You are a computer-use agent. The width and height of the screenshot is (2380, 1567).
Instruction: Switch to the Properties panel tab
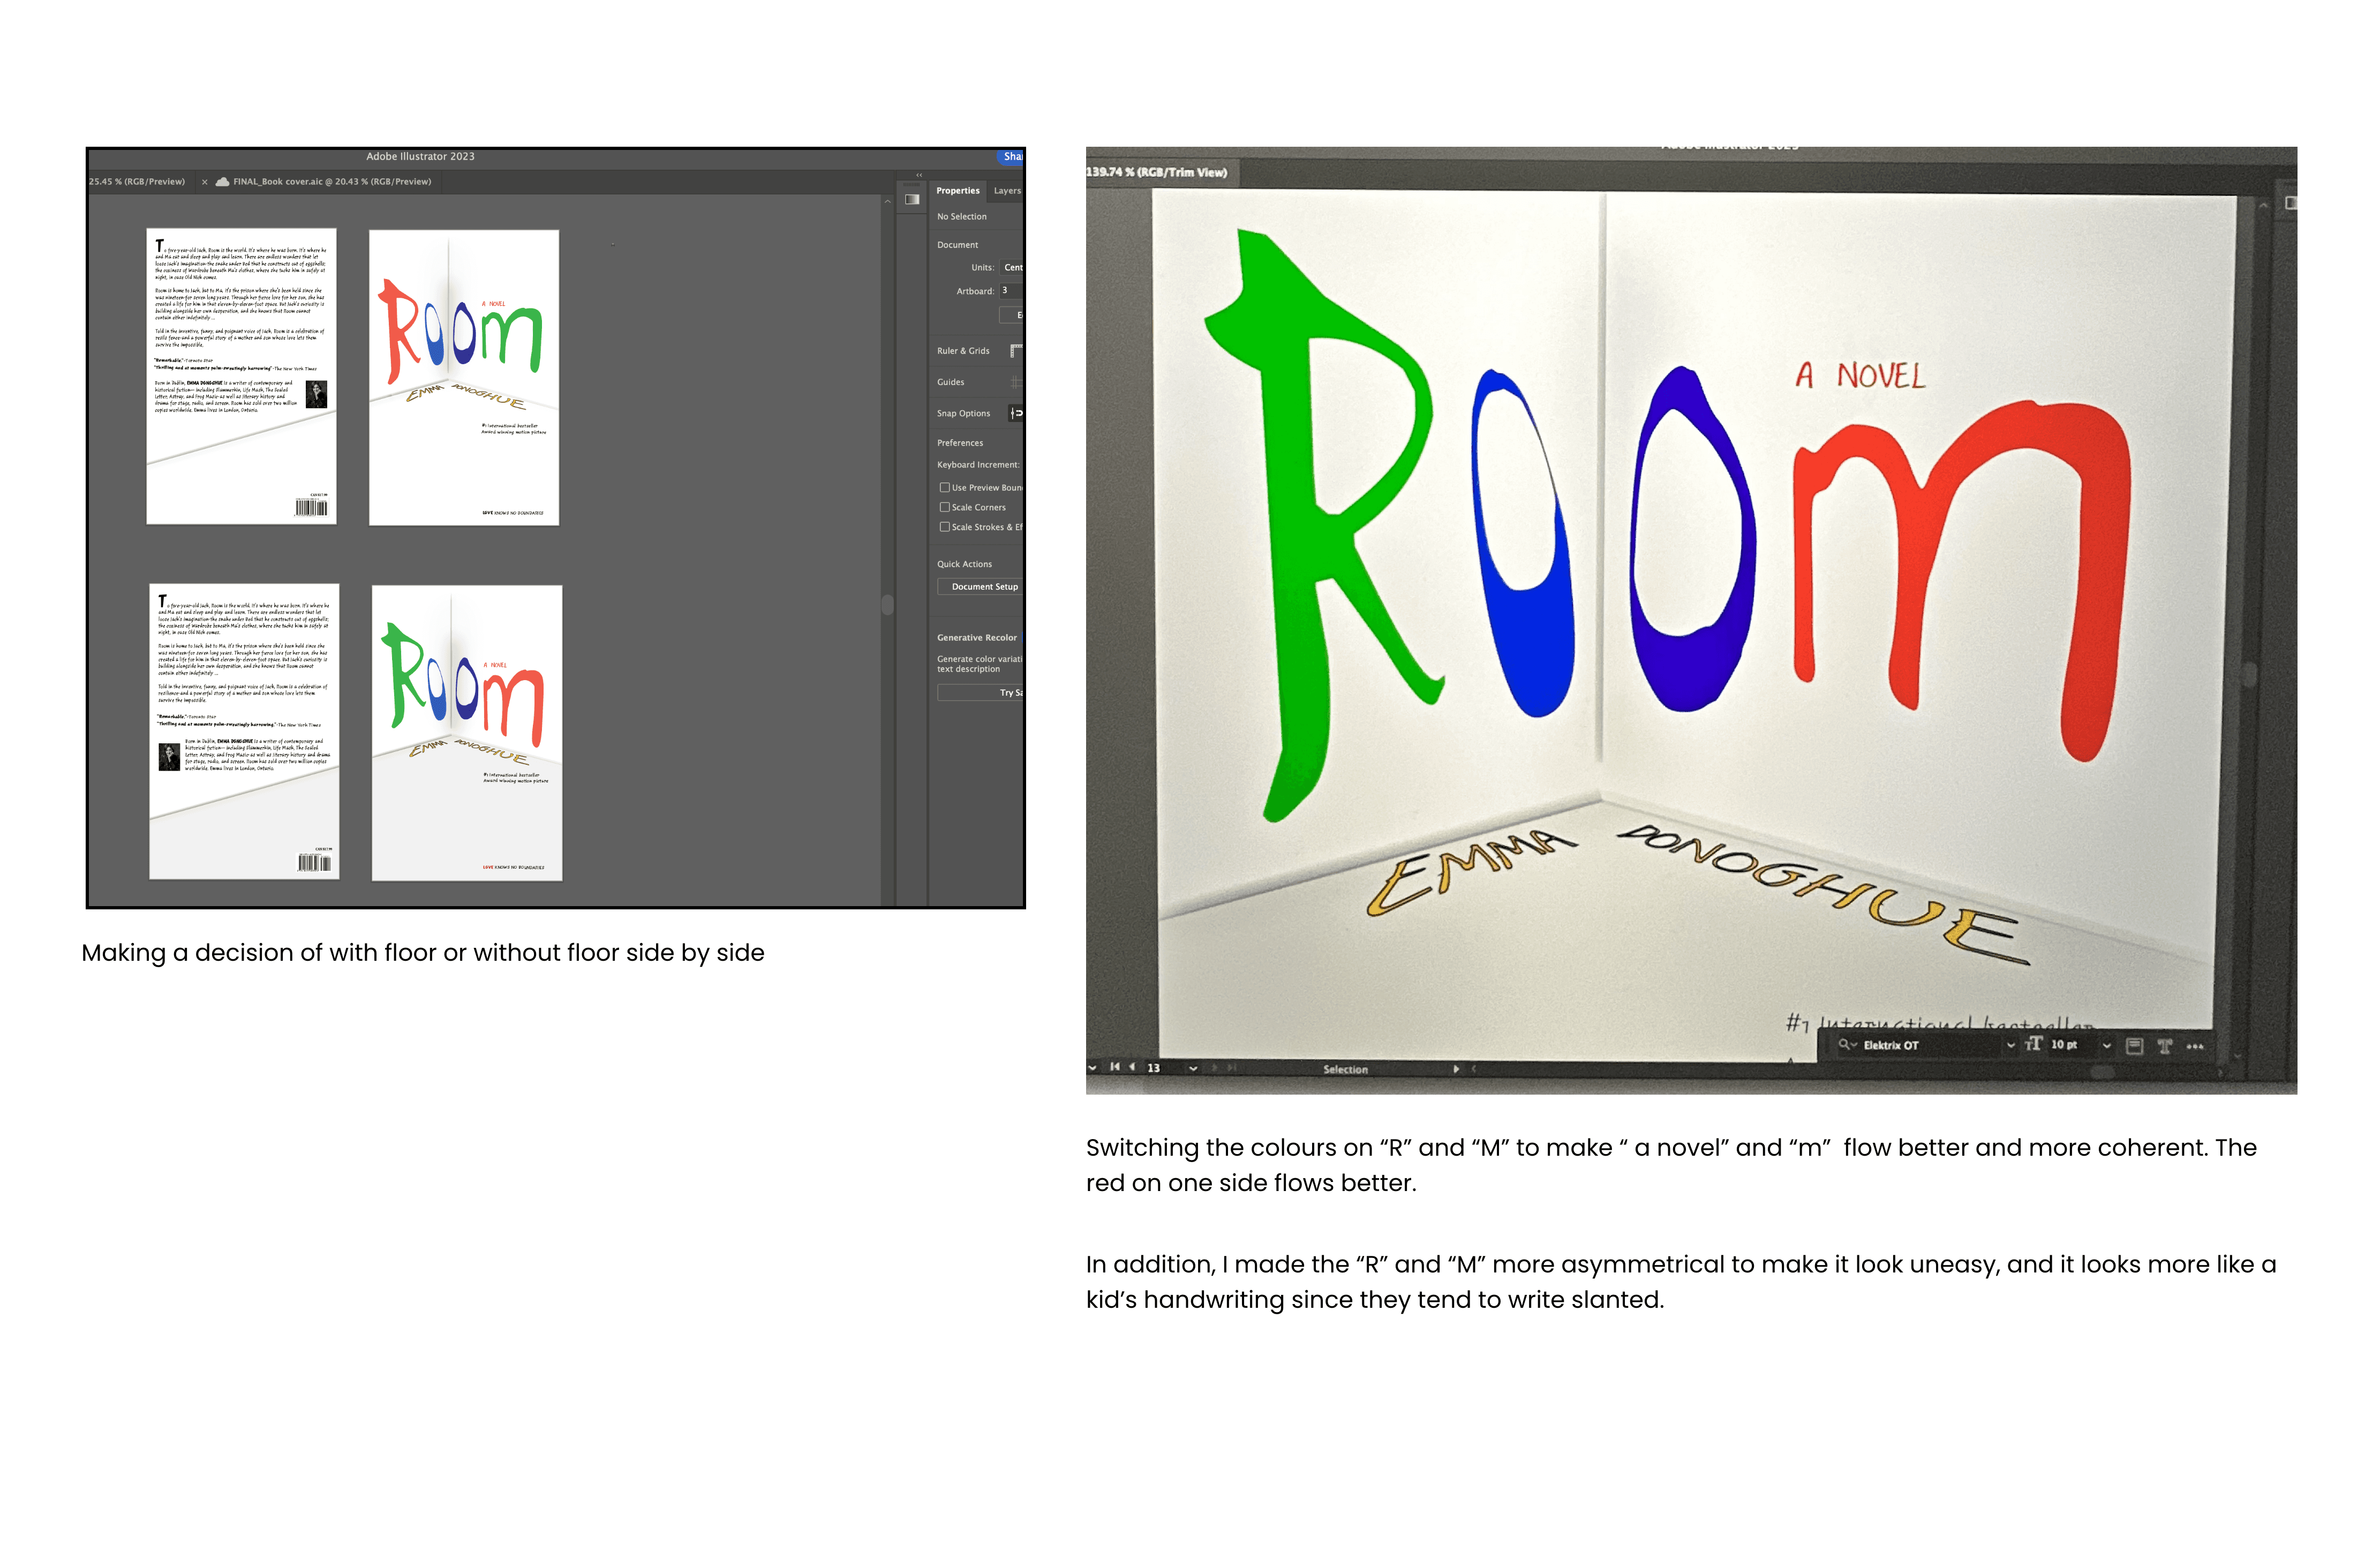coord(958,191)
